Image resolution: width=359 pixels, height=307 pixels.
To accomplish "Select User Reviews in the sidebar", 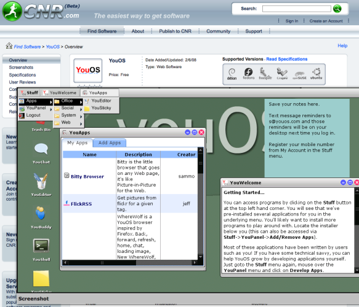I will click(22, 82).
